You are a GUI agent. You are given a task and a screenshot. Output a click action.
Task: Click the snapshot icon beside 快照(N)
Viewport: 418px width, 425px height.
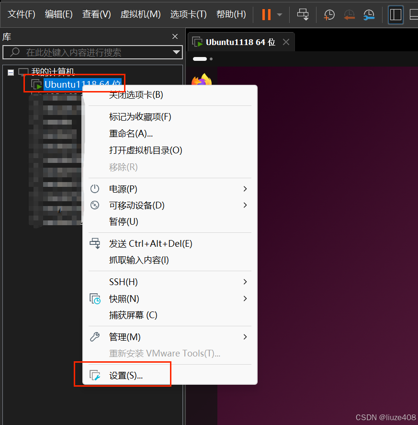pos(95,299)
